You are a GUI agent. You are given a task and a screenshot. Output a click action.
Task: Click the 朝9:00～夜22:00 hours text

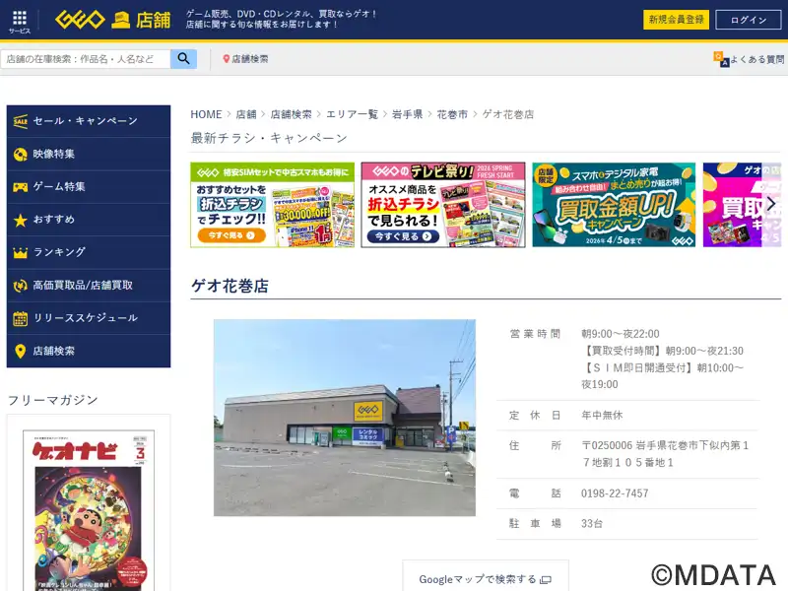tap(621, 334)
